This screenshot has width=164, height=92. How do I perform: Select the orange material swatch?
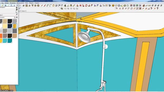tap(1, 36)
